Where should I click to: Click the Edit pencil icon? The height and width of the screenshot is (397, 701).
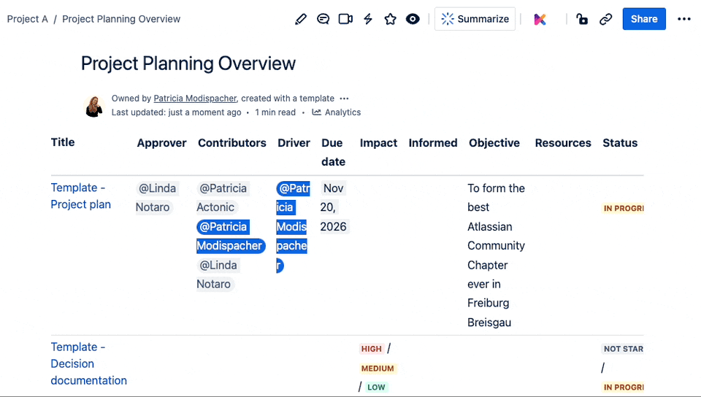pyautogui.click(x=301, y=19)
